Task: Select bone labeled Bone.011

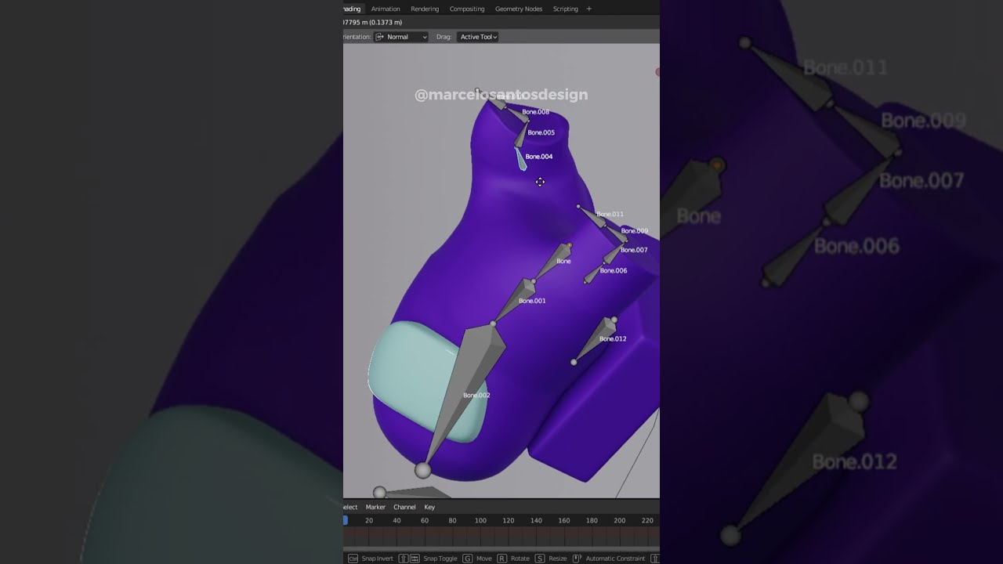Action: [592, 216]
